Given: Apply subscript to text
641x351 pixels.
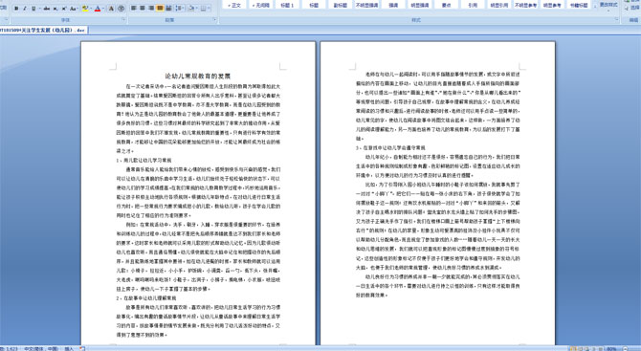Looking at the screenshot, I should coord(55,9).
